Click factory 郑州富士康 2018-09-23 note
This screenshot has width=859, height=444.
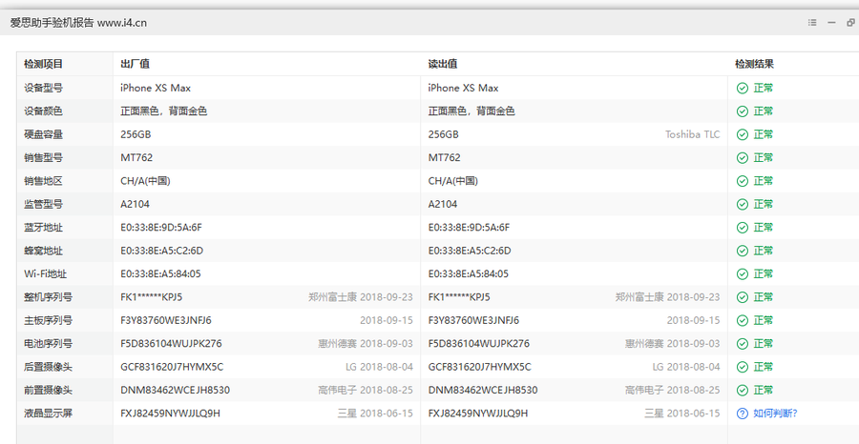361,297
